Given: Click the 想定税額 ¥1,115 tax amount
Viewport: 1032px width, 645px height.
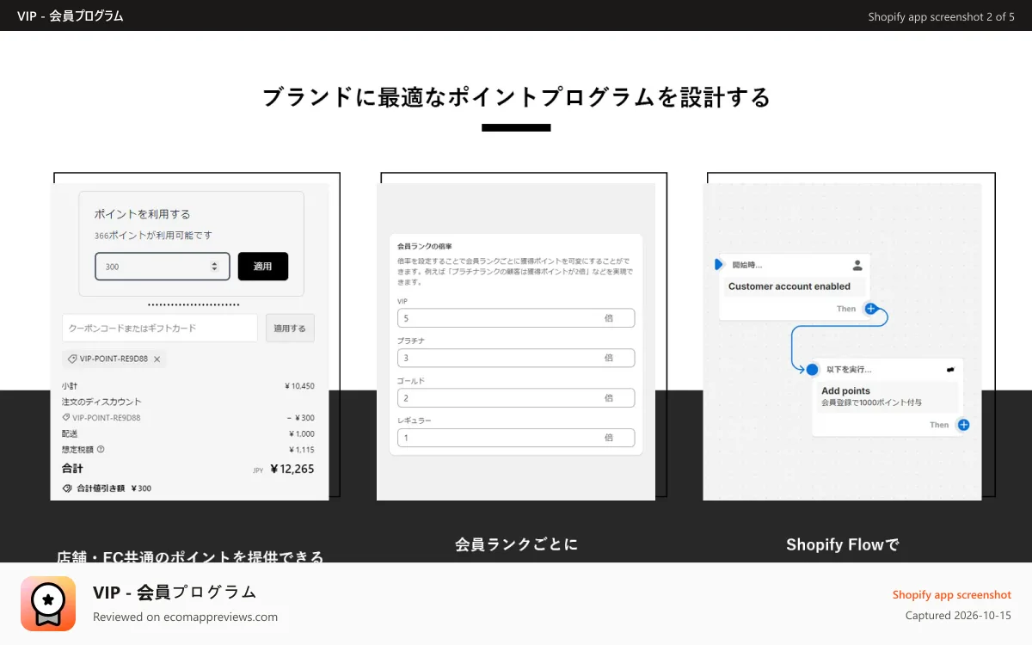Looking at the screenshot, I should 301,449.
